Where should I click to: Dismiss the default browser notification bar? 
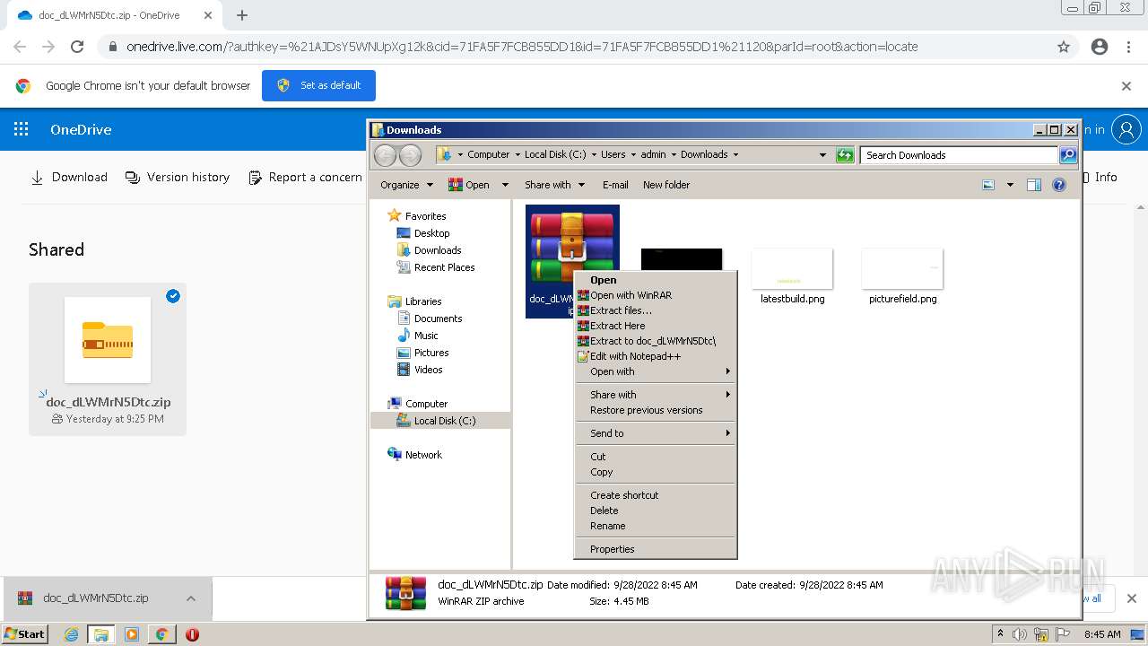point(1126,86)
